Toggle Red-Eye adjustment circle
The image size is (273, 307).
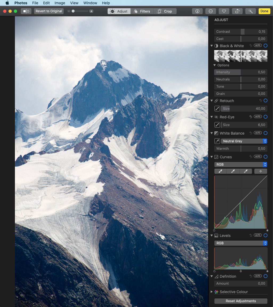click(x=266, y=117)
